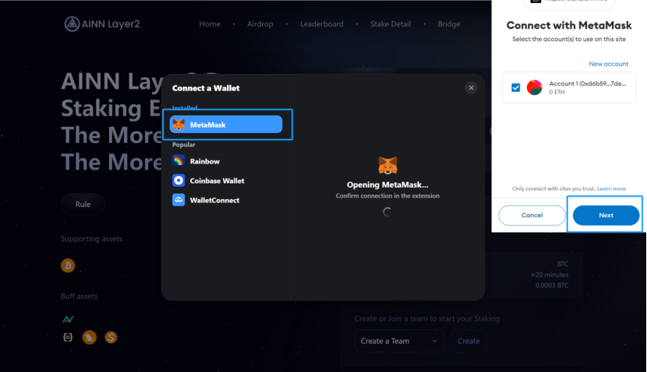Click the Buff assets label
Viewport: 647px width, 372px height.
tap(80, 297)
